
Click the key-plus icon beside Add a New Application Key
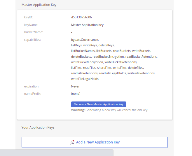(72, 142)
